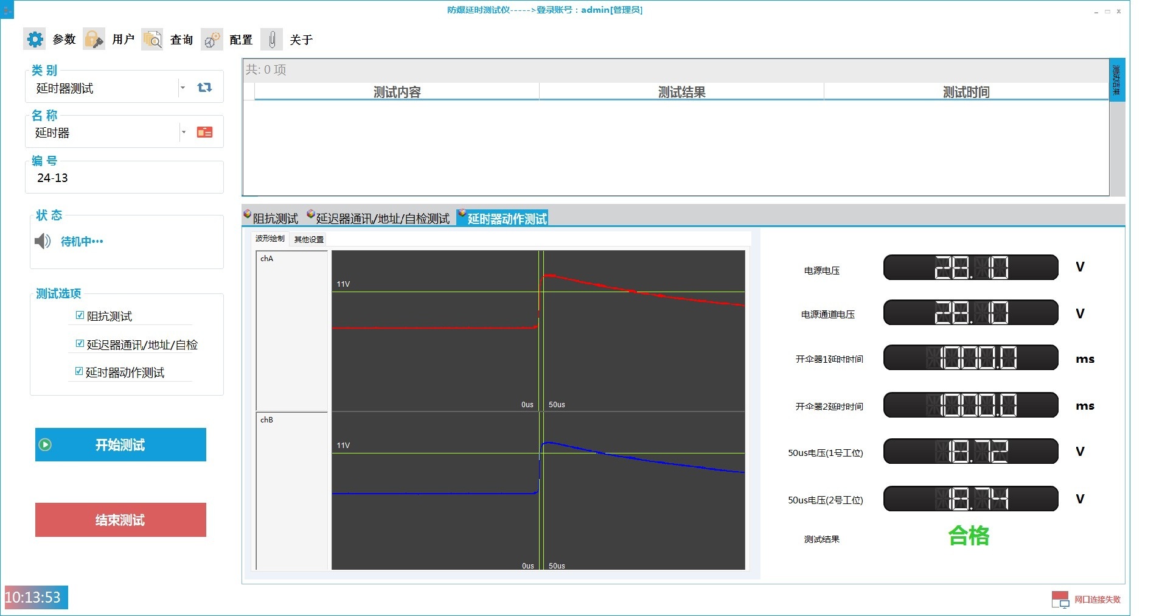Viewport: 1162px width, 616px height.
Task: Toggle the 延时器动作测试 checkbox
Action: click(79, 371)
